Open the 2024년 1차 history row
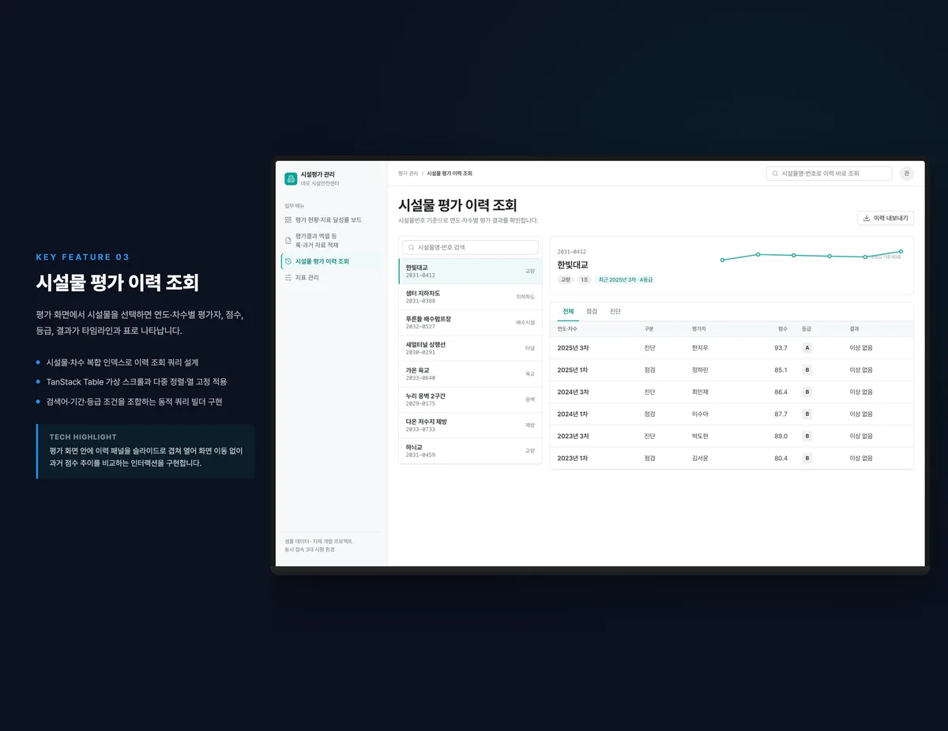The width and height of the screenshot is (948, 731). pyautogui.click(x=732, y=414)
